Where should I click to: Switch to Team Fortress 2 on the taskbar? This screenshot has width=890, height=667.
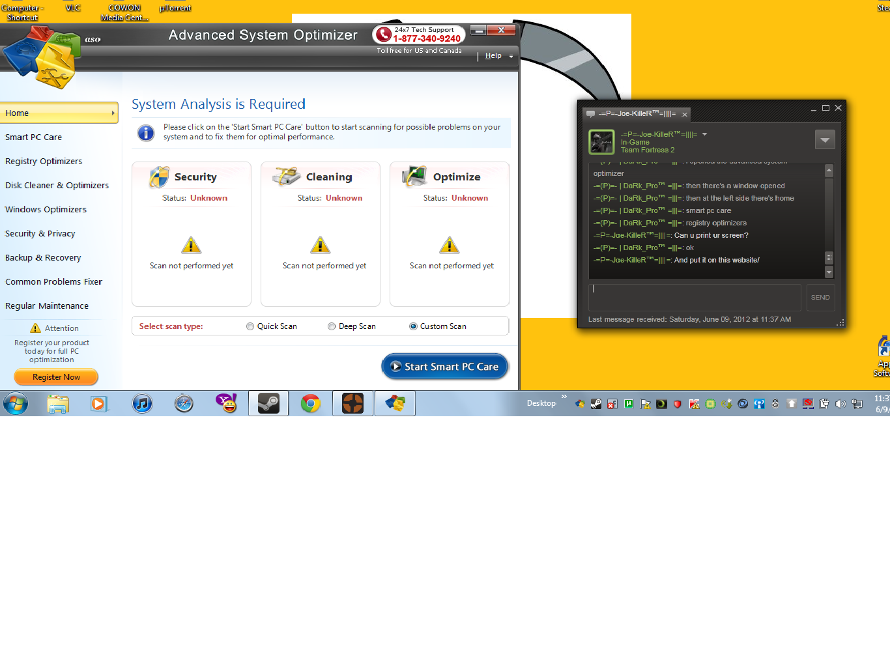(x=352, y=404)
